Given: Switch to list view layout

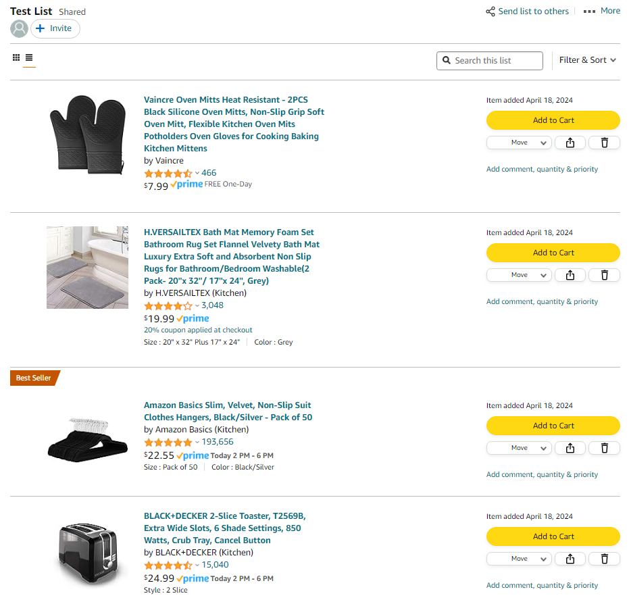Looking at the screenshot, I should coord(29,58).
